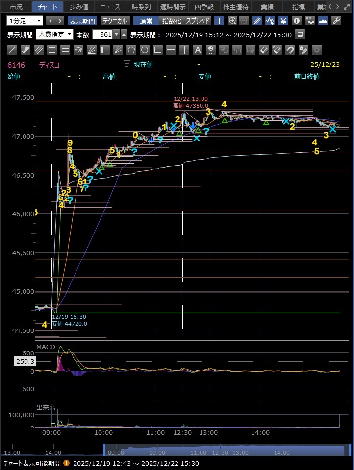Image resolution: width=354 pixels, height=470 pixels.
Task: Enable the スプレッド spread mode
Action: [x=198, y=21]
